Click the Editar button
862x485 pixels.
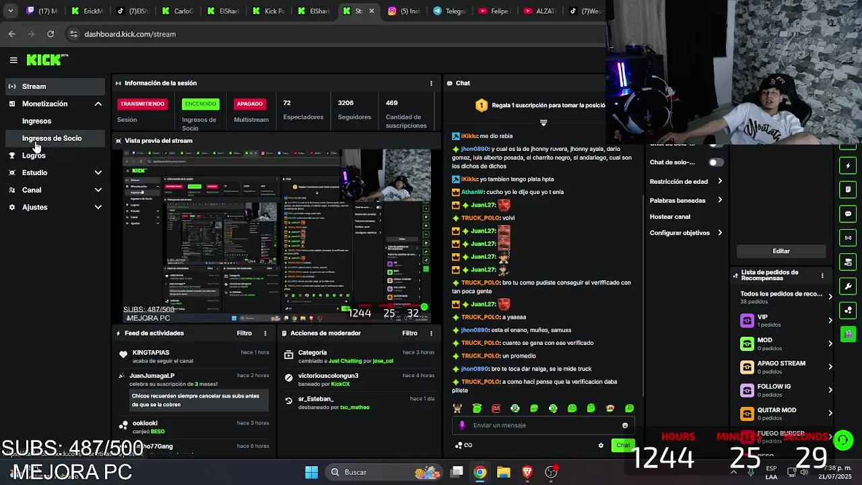781,251
